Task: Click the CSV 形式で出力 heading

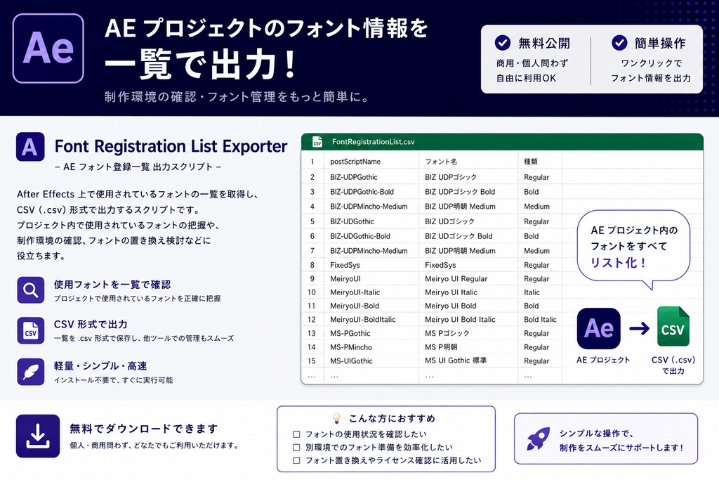Action: (91, 325)
